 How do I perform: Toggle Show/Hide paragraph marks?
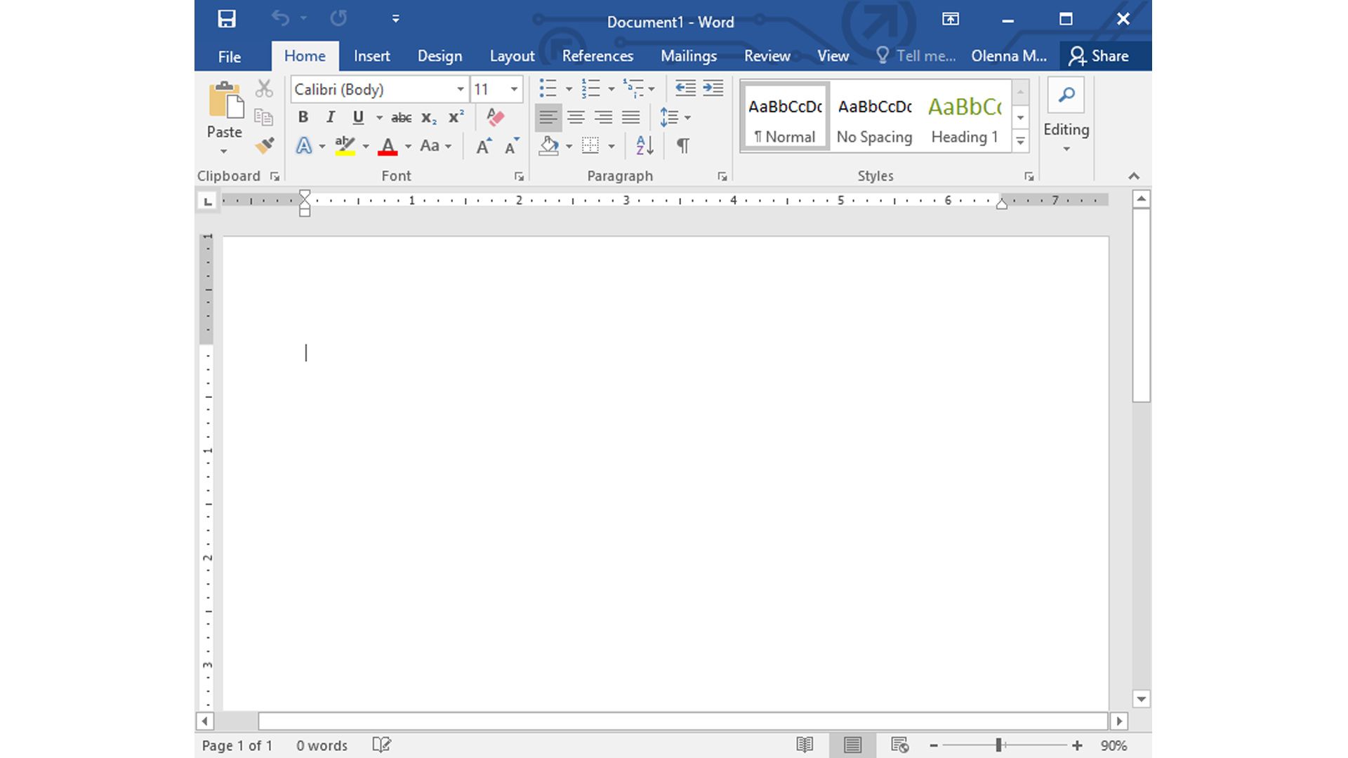[682, 145]
